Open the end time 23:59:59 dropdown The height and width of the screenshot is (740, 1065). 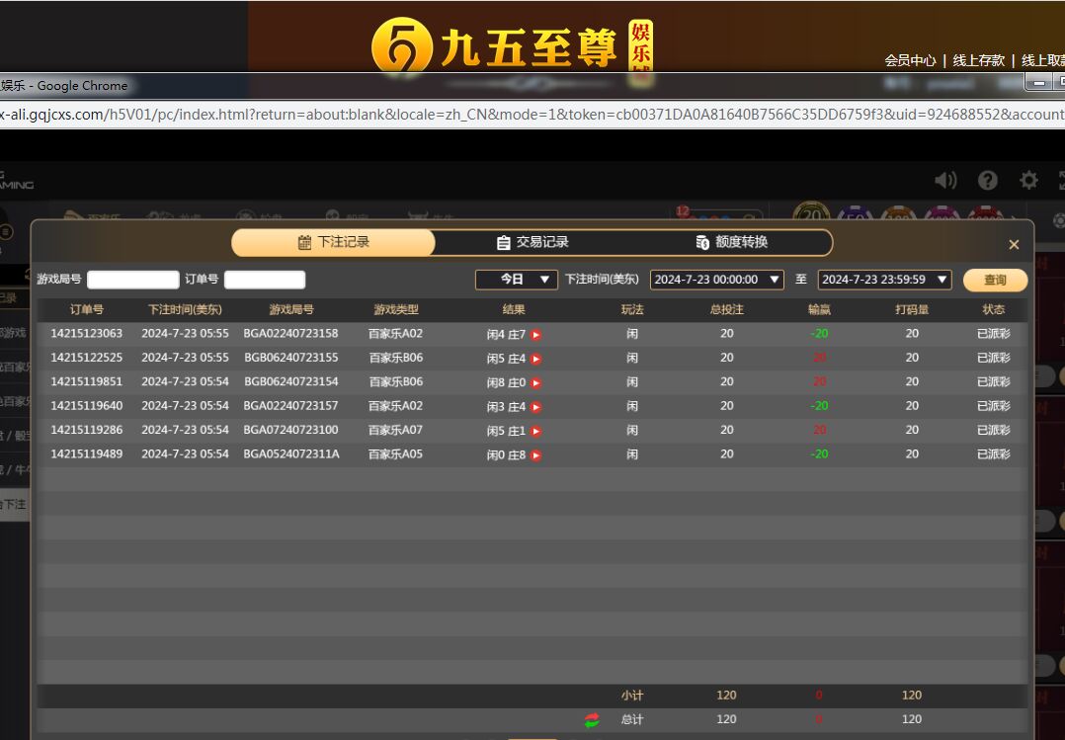(884, 280)
